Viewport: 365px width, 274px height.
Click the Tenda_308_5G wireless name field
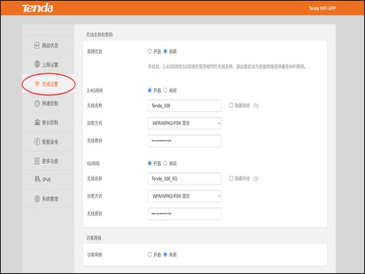coord(184,179)
